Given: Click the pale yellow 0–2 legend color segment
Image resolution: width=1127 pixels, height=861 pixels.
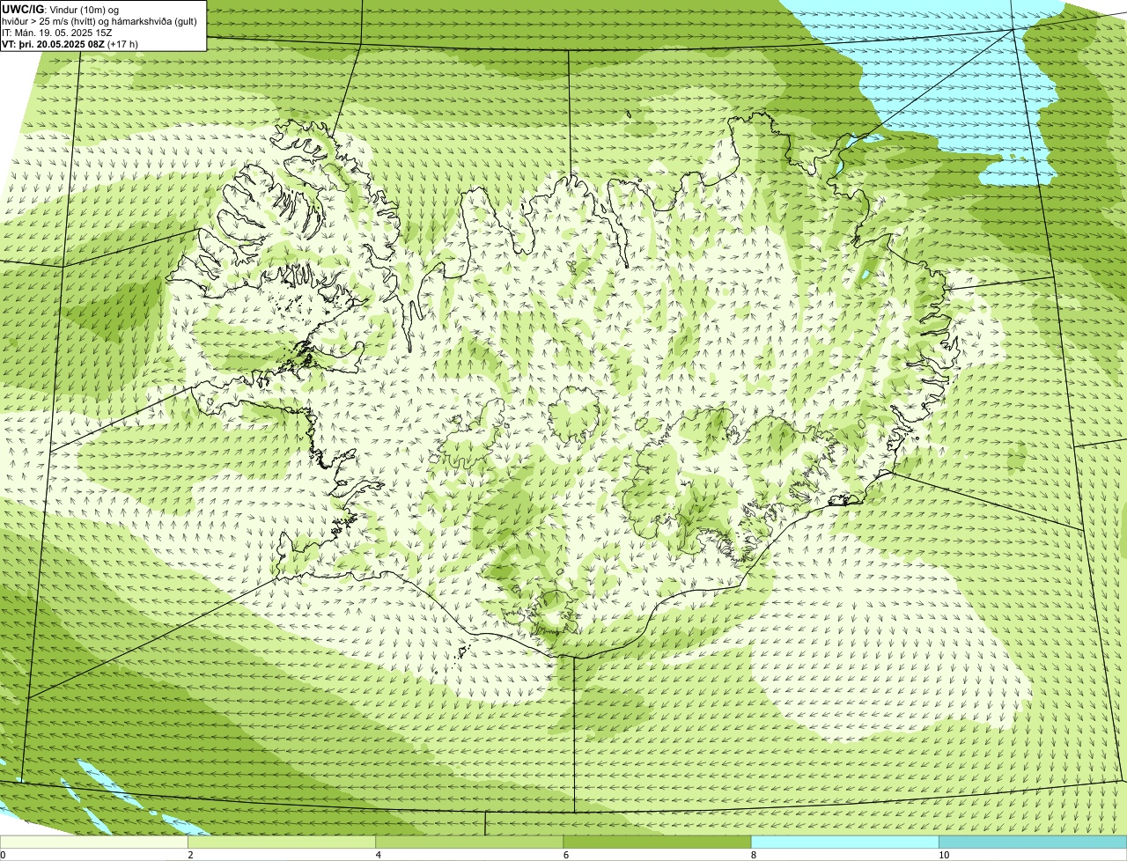Looking at the screenshot, I should click(94, 843).
